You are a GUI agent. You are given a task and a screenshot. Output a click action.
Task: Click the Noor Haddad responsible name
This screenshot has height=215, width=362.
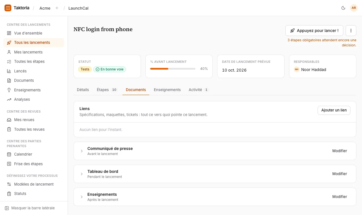coord(314,70)
